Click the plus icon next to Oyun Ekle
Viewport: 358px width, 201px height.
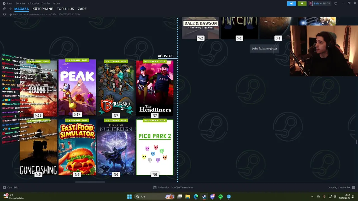tap(4, 188)
